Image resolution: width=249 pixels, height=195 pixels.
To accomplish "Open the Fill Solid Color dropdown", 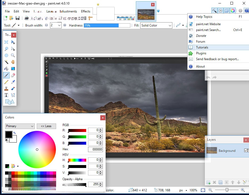I will pyautogui.click(x=170, y=25).
